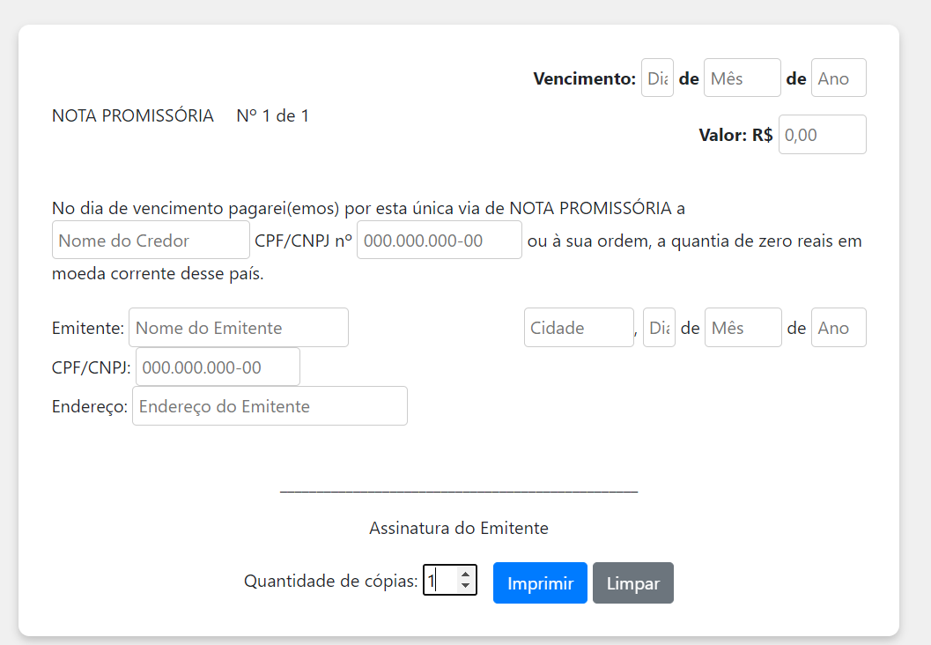Focus the Dia field next to Vencimento
This screenshot has width=931, height=645.
(x=657, y=78)
